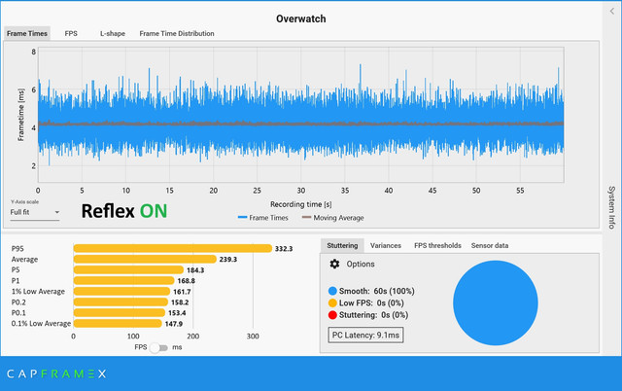
Task: Select the Stuttering tab
Action: [x=342, y=245]
